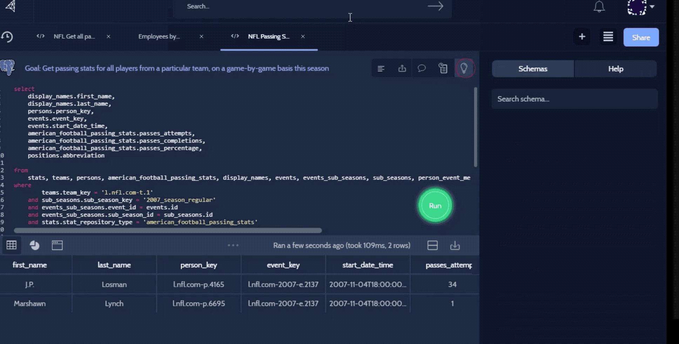Screen dimensions: 679x344
Task: Switch to pie chart view
Action: click(x=34, y=245)
